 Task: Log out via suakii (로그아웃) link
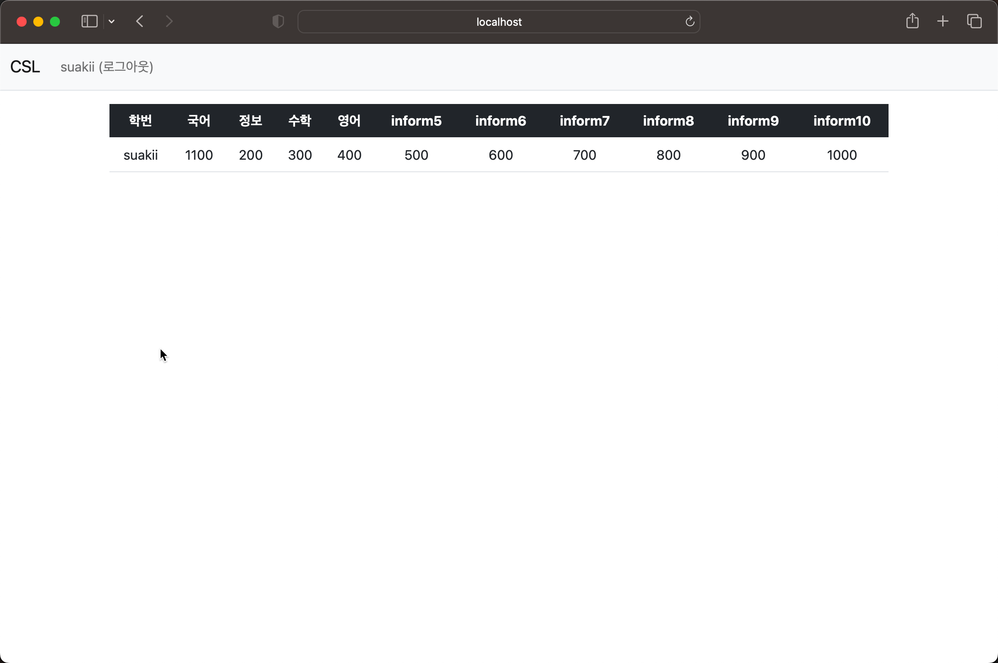(107, 67)
